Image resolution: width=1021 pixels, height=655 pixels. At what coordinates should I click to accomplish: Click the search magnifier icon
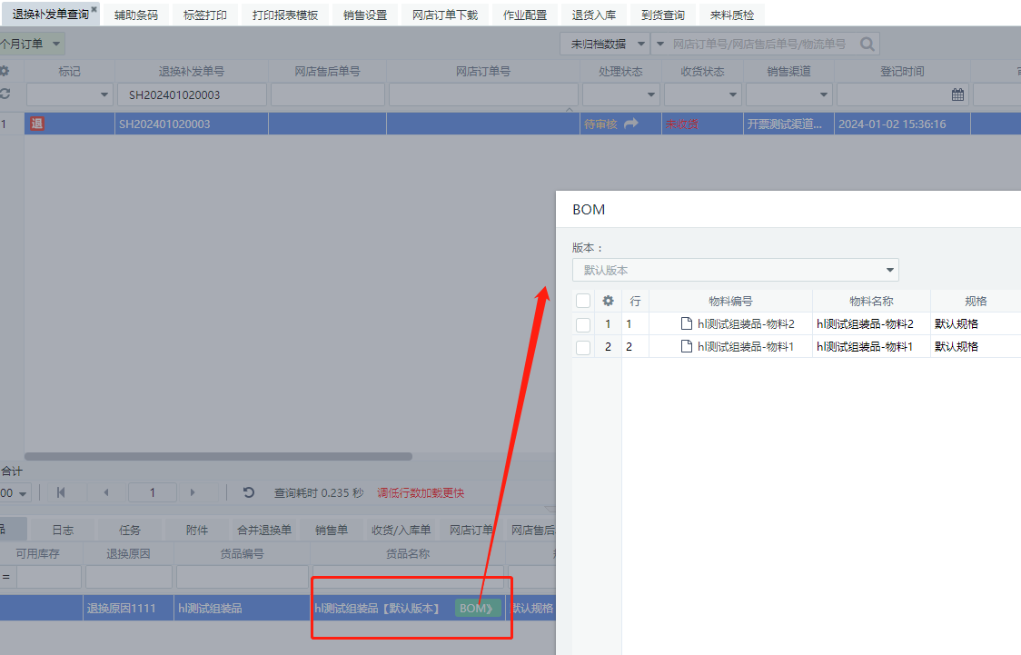click(867, 44)
